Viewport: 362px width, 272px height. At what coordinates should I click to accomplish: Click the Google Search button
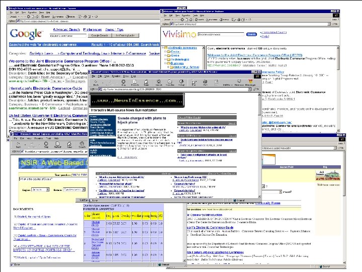[99, 35]
